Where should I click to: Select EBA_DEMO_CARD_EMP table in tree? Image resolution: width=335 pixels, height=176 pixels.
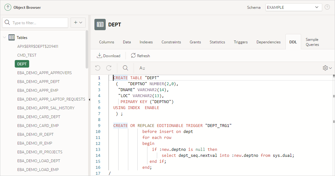click(38, 125)
